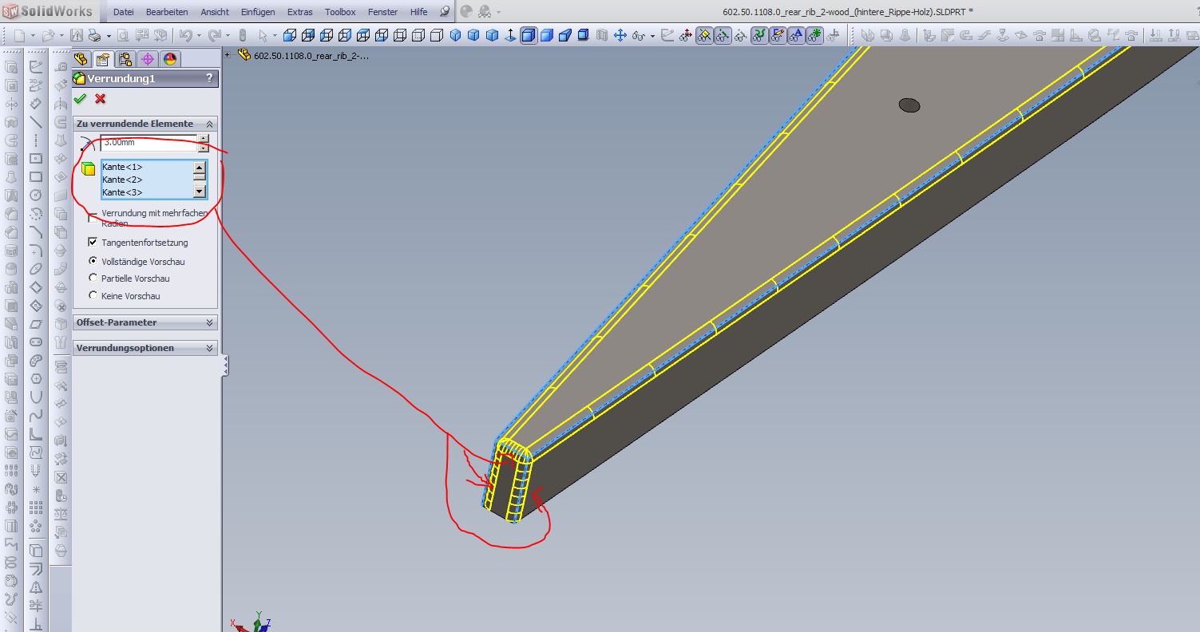Confirm the fillet with the green checkmark
Screen dimensions: 1200x632
pyautogui.click(x=80, y=99)
